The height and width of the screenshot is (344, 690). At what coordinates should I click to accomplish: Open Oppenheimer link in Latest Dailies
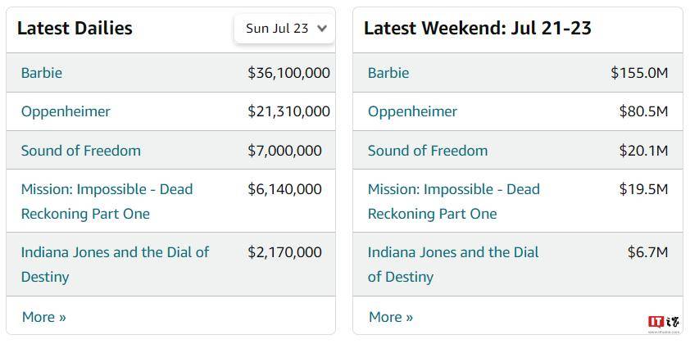(x=66, y=111)
